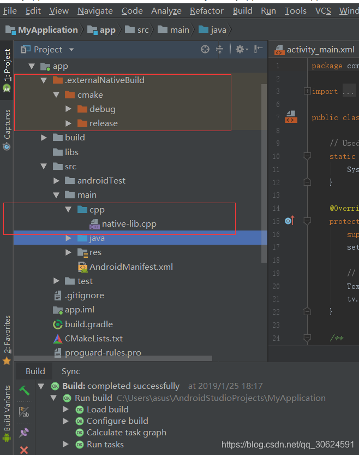Select the app.iml file
This screenshot has width=359, height=455.
74,310
